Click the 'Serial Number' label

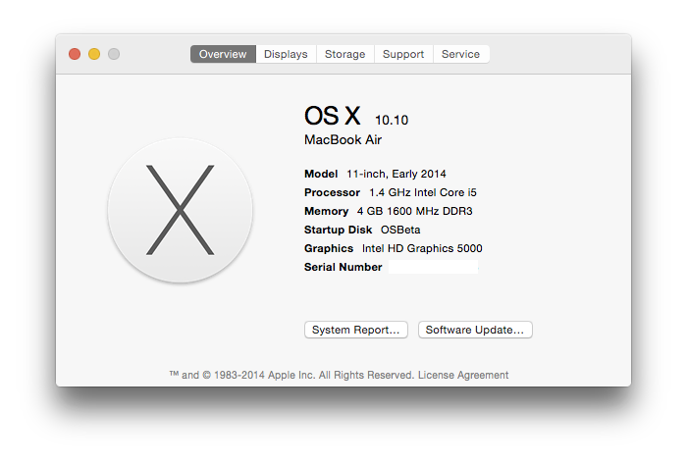tap(343, 267)
